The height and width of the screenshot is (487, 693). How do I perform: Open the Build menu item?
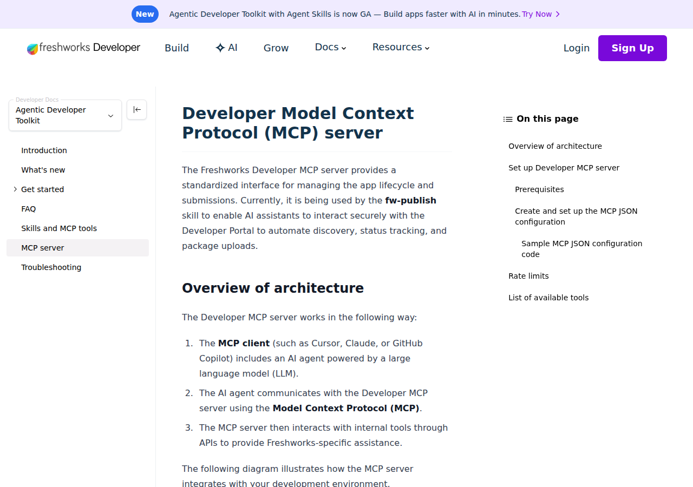(x=176, y=48)
